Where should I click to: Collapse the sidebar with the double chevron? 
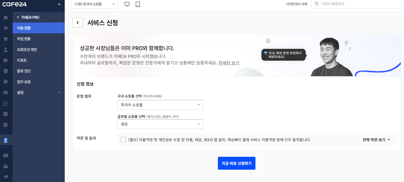pos(59,4)
